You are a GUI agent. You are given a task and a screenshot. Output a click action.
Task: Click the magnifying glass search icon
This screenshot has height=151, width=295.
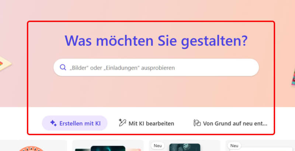[62, 68]
